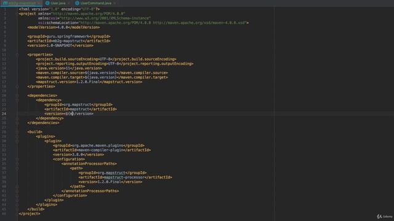Click line number 24 in the gutter

(x=4, y=114)
